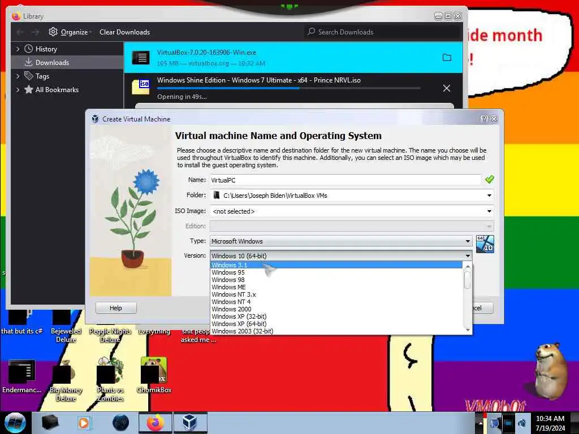Open ChomikBox desktop shortcut
This screenshot has width=579, height=434.
[154, 375]
